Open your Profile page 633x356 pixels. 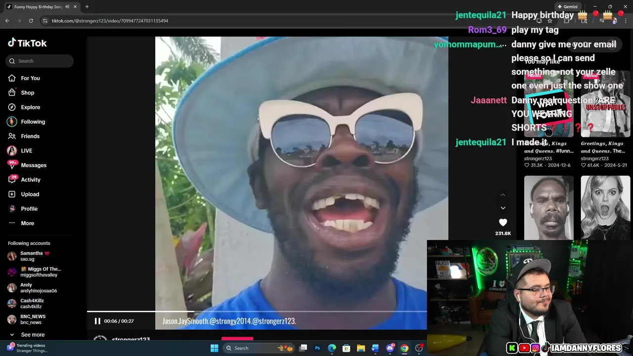29,209
